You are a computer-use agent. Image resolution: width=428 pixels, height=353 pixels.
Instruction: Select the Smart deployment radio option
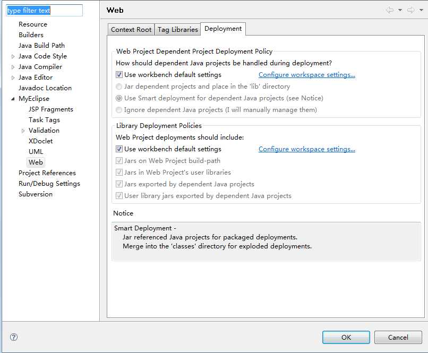click(119, 98)
